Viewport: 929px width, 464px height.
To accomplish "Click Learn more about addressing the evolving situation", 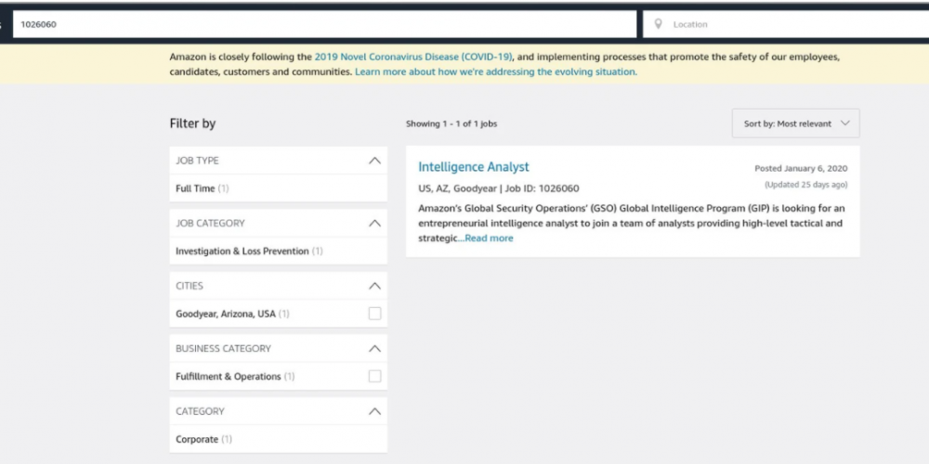I will pos(496,72).
